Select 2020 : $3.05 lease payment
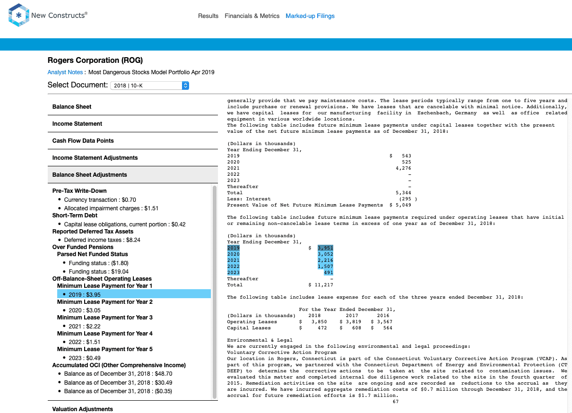This screenshot has height=413, width=572. tap(85, 310)
